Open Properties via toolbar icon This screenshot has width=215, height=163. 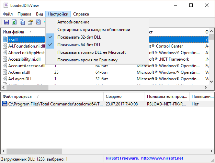30,22
